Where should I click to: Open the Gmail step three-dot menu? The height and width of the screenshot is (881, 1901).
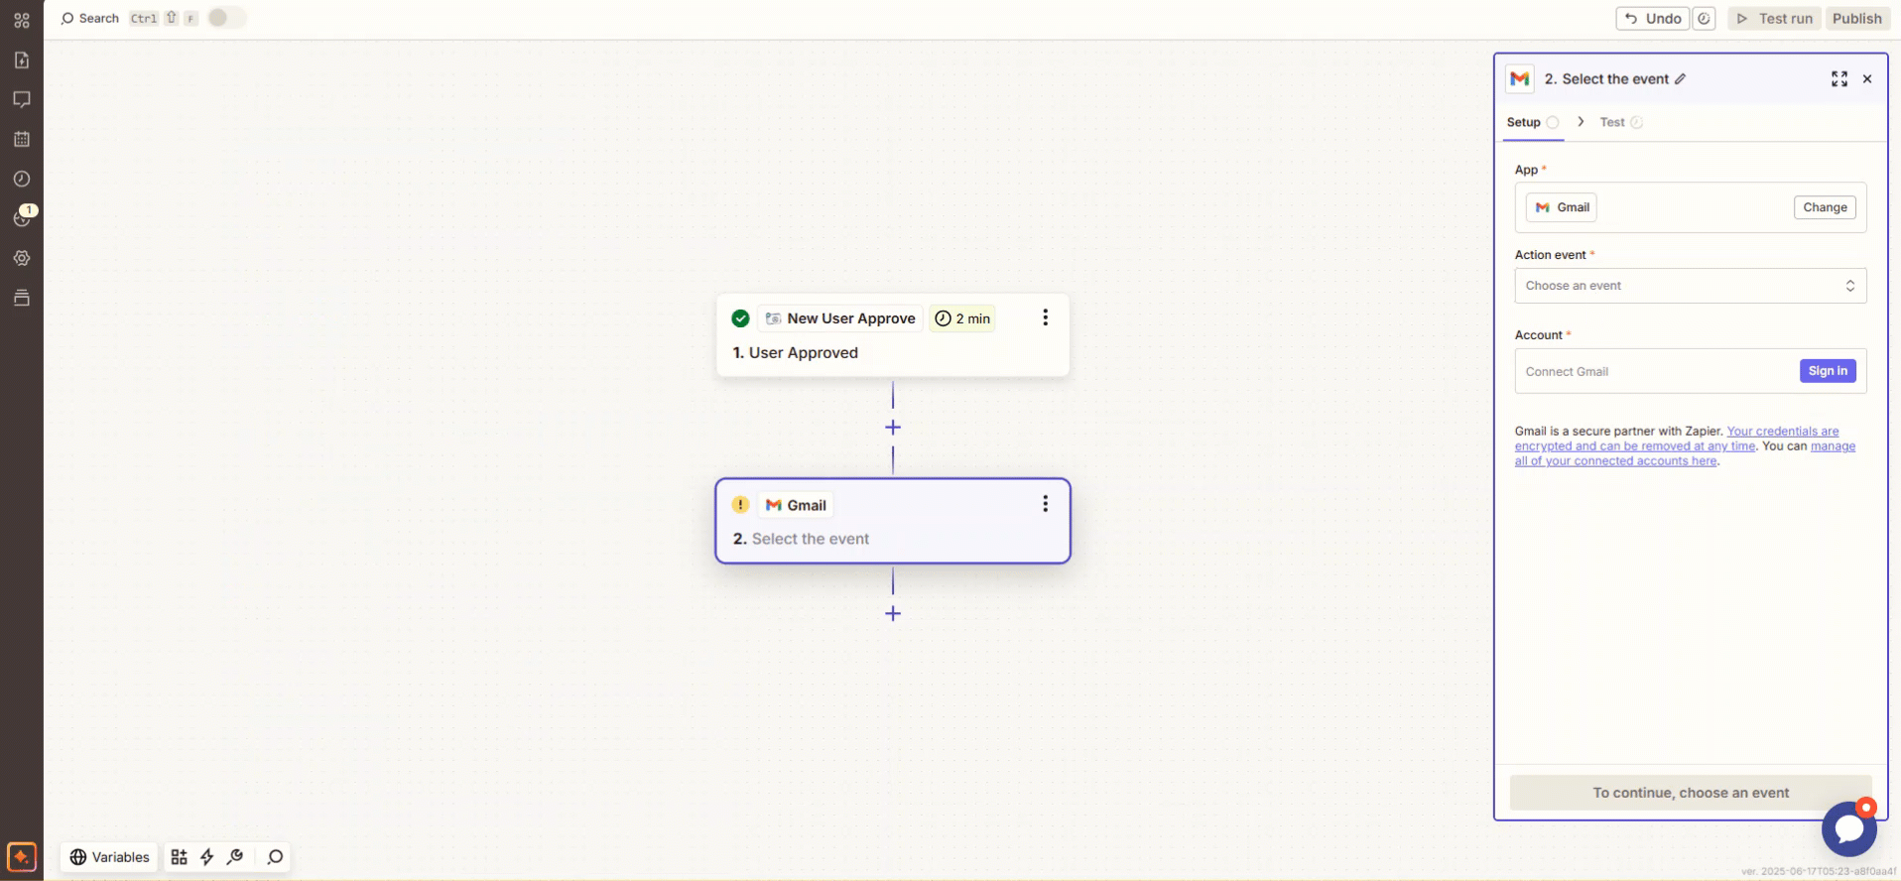(x=1045, y=504)
